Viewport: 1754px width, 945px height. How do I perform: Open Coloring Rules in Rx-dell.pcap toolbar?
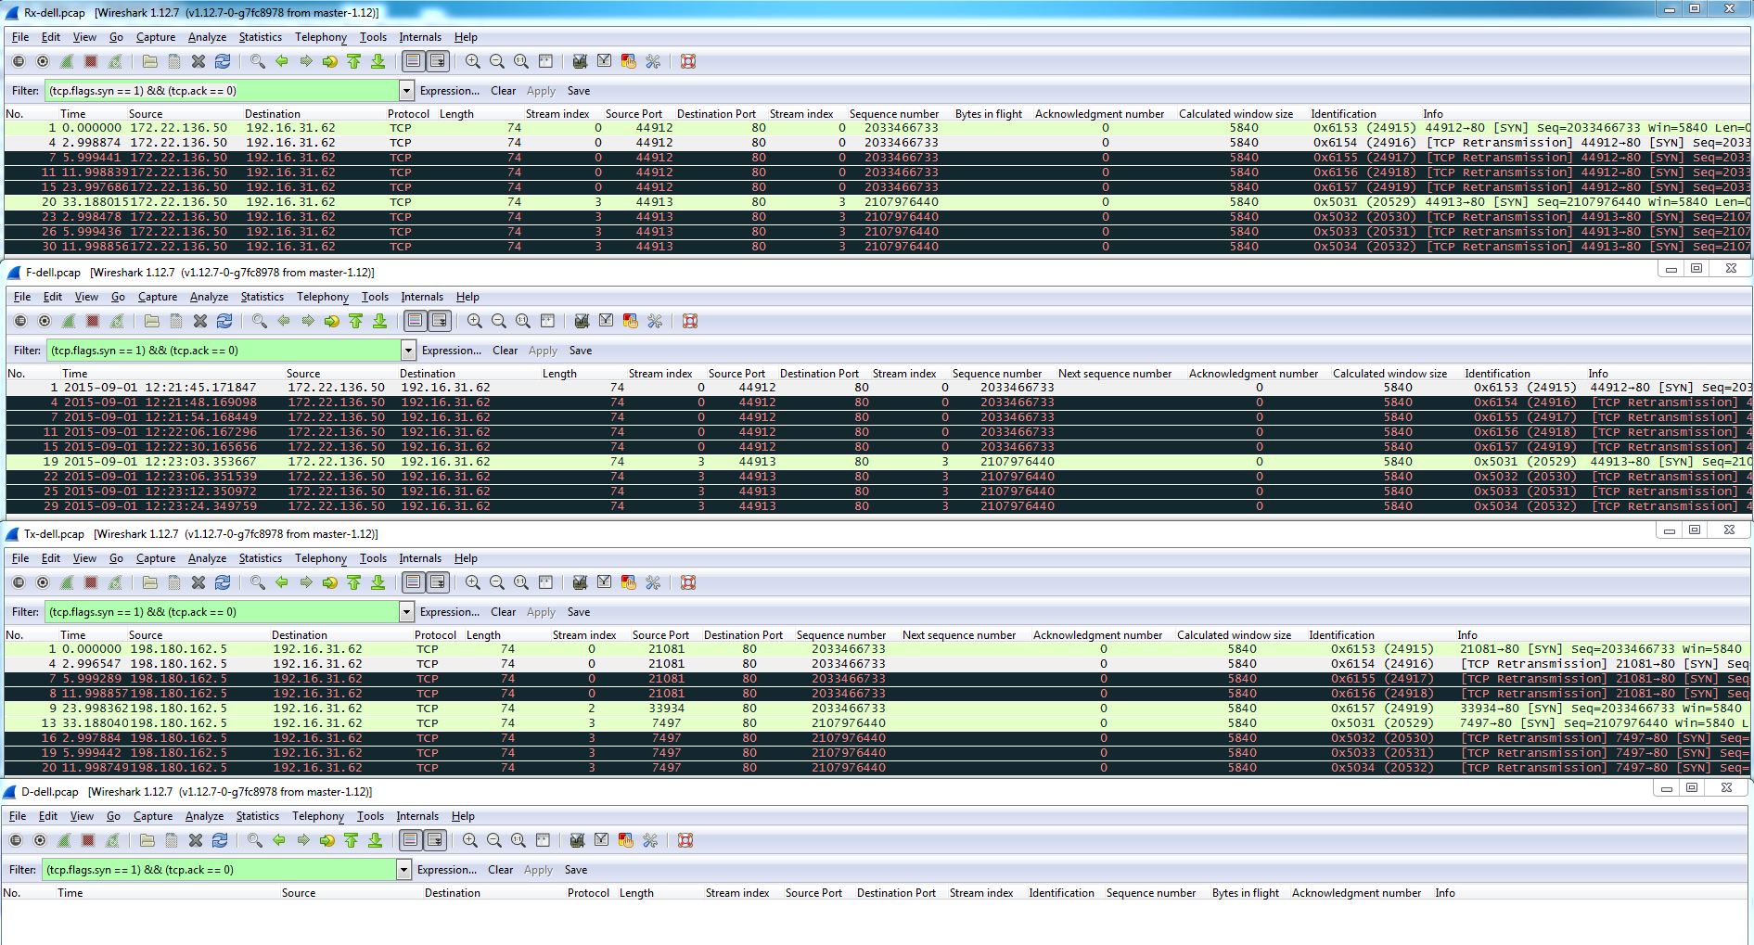click(x=629, y=62)
